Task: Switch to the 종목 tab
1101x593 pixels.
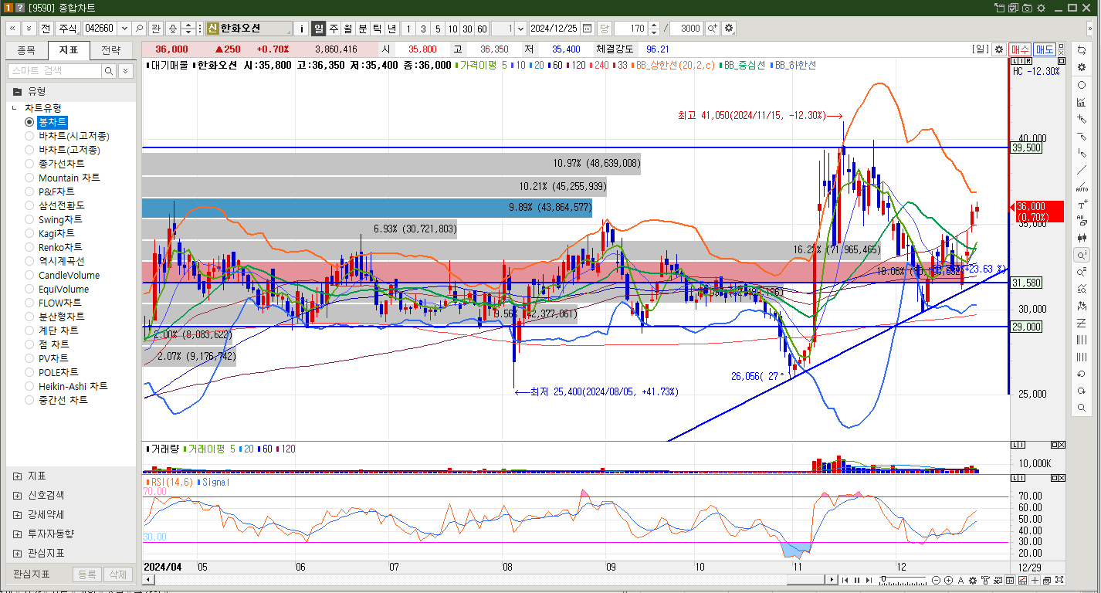Action: (26, 51)
